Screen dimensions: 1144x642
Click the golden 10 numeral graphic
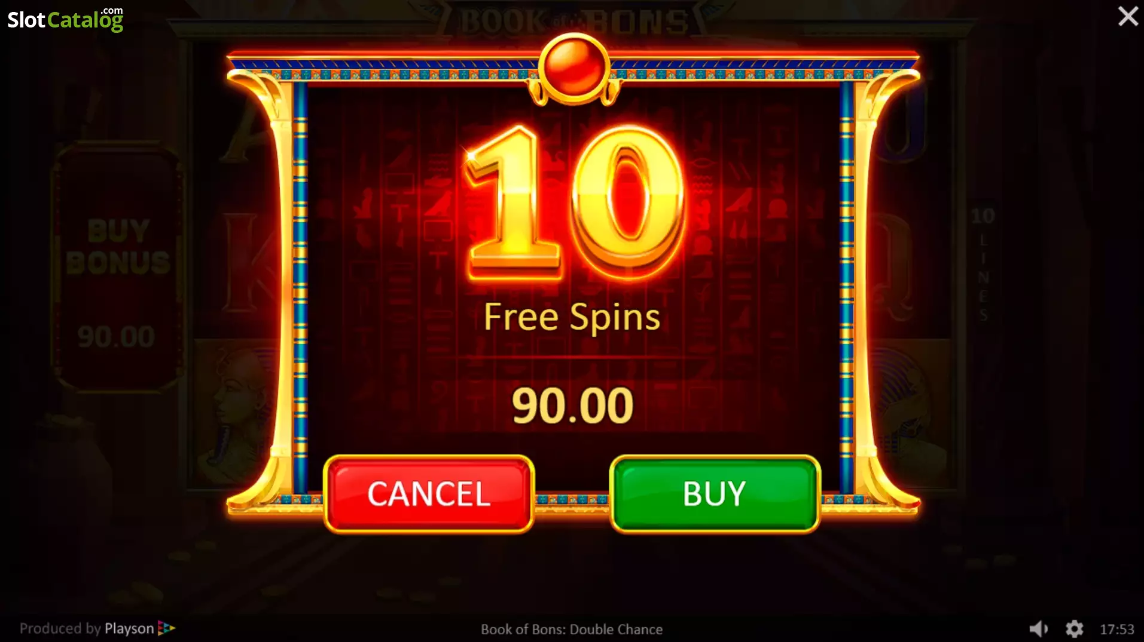tap(574, 202)
